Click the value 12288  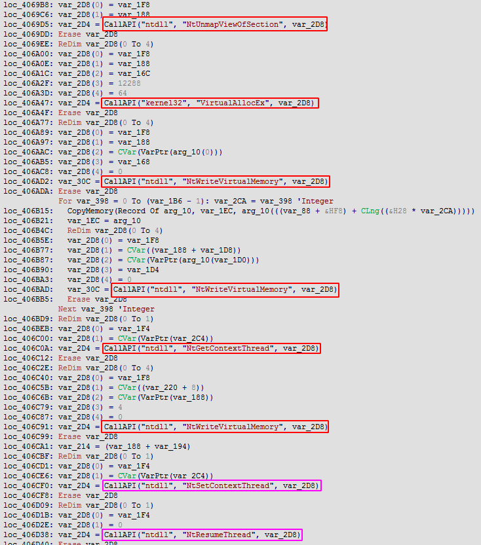click(129, 83)
